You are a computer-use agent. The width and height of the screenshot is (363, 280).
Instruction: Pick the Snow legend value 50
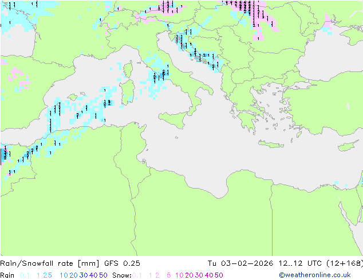(x=219, y=275)
